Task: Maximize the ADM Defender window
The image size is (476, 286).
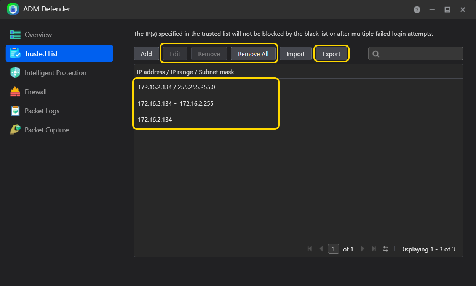Action: pos(447,10)
